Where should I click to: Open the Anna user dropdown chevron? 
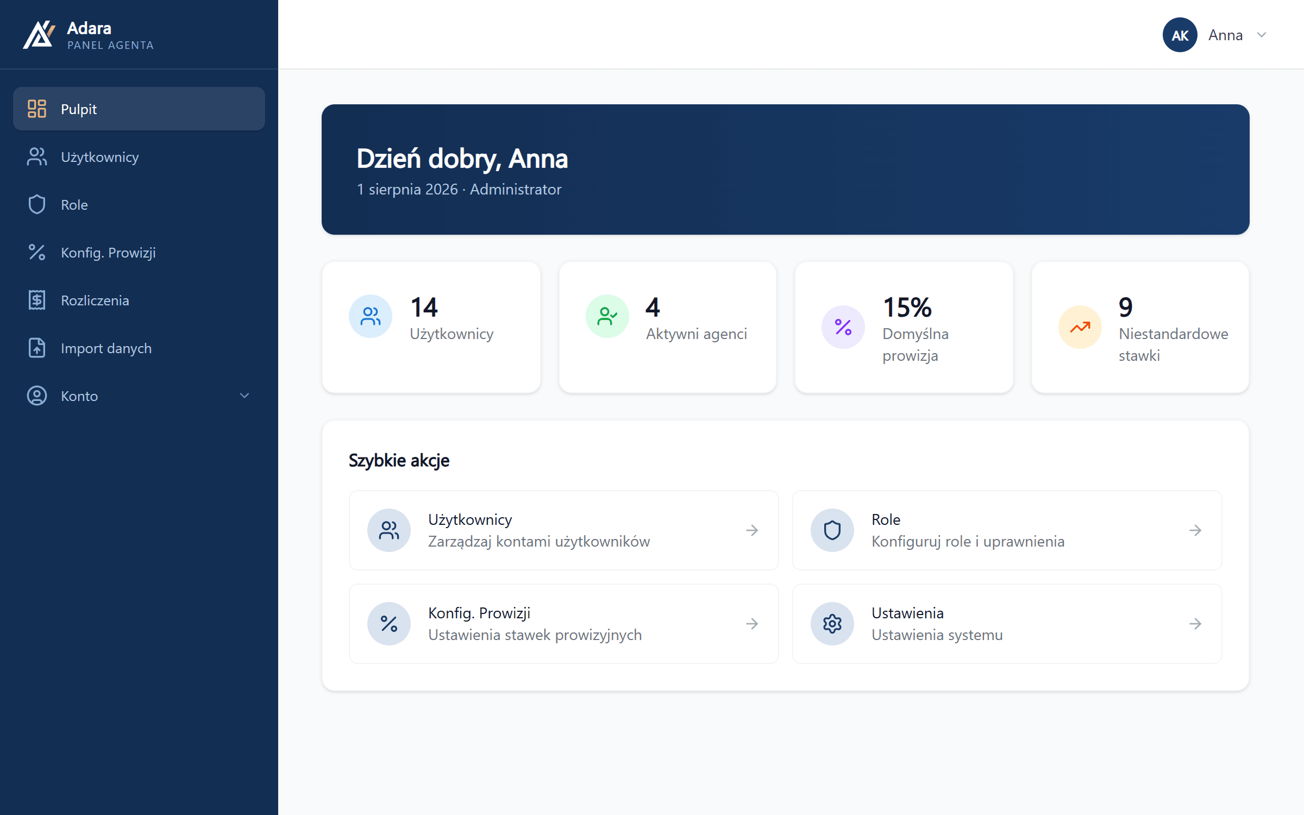[x=1262, y=35]
